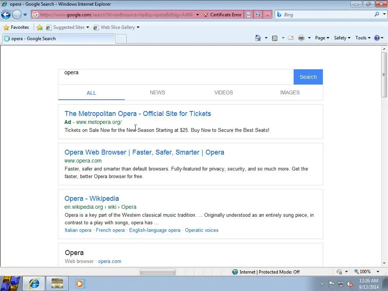Open the Opera - Wikipedia result
The height and width of the screenshot is (291, 388).
92,199
